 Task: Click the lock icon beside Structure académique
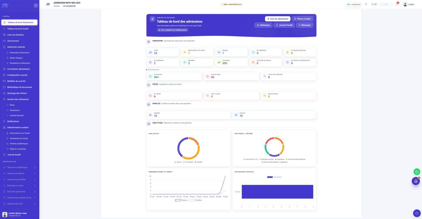35,167
